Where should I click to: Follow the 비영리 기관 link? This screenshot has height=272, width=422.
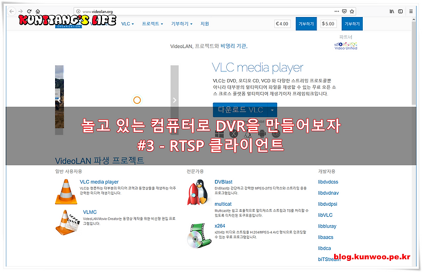pyautogui.click(x=234, y=46)
